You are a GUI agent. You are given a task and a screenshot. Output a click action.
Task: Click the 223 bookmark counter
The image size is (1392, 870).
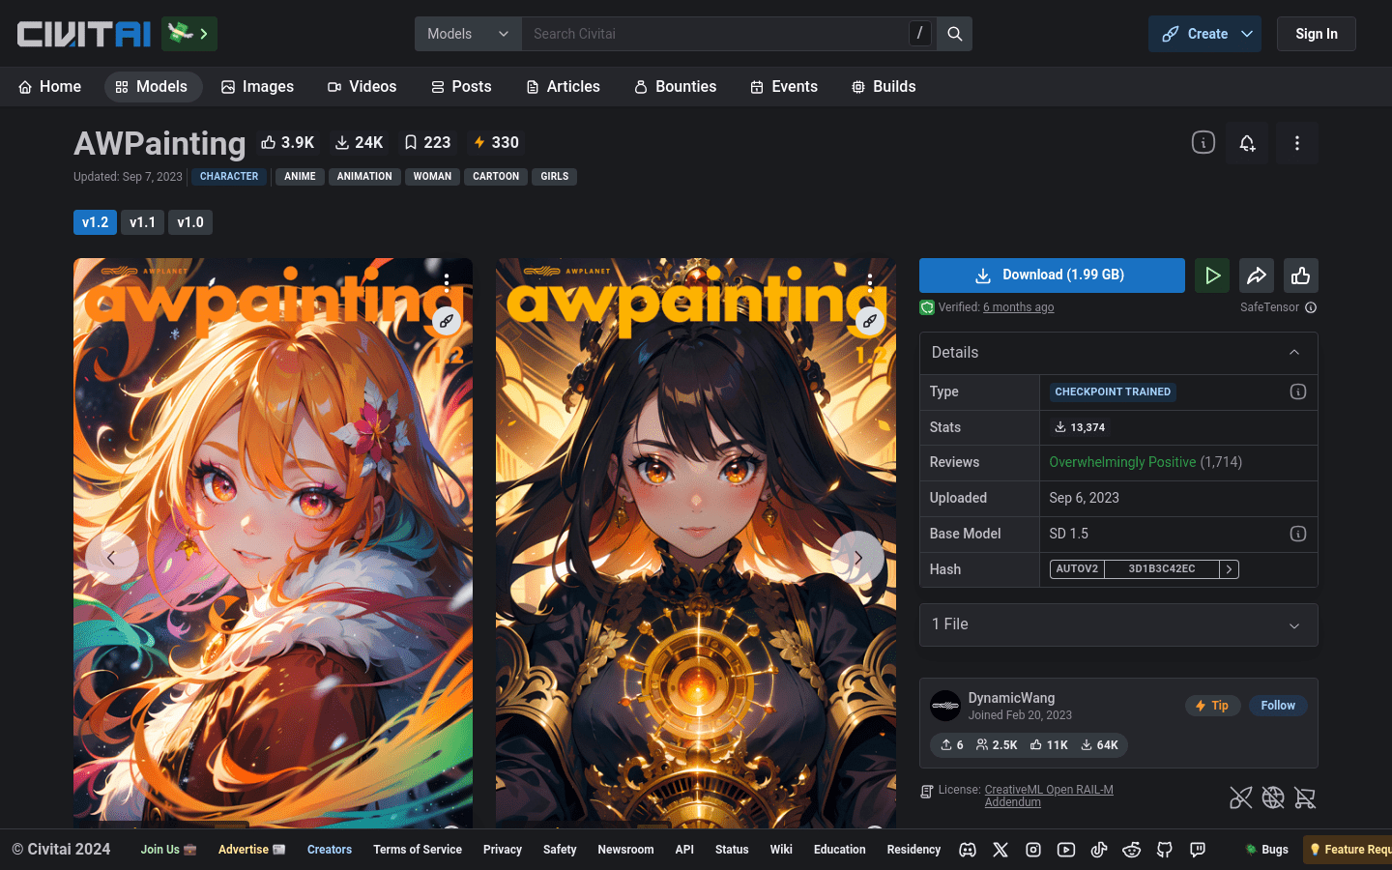[427, 142]
